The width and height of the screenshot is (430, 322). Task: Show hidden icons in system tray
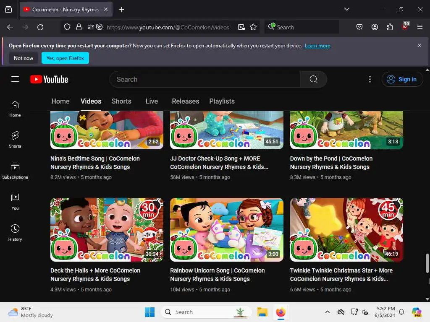pos(328,312)
